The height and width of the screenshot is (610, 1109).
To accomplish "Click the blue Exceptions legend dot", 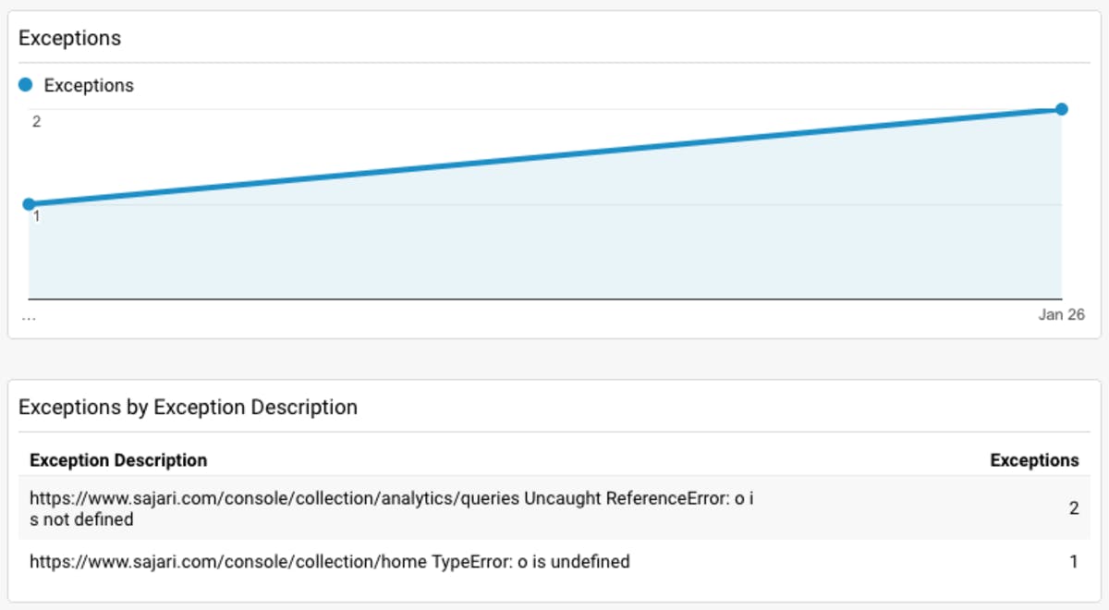I will pos(26,85).
